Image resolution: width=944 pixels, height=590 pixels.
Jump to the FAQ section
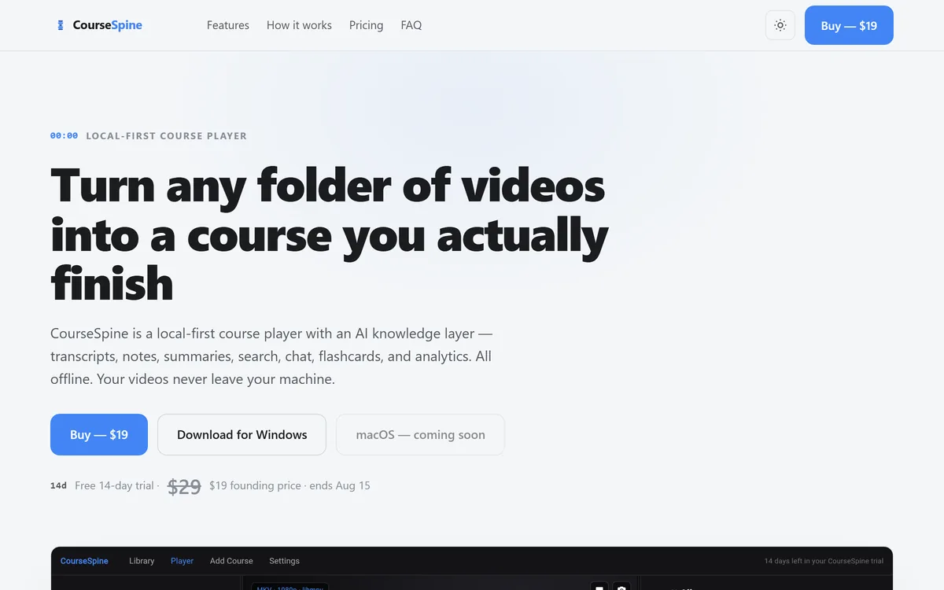coord(411,25)
